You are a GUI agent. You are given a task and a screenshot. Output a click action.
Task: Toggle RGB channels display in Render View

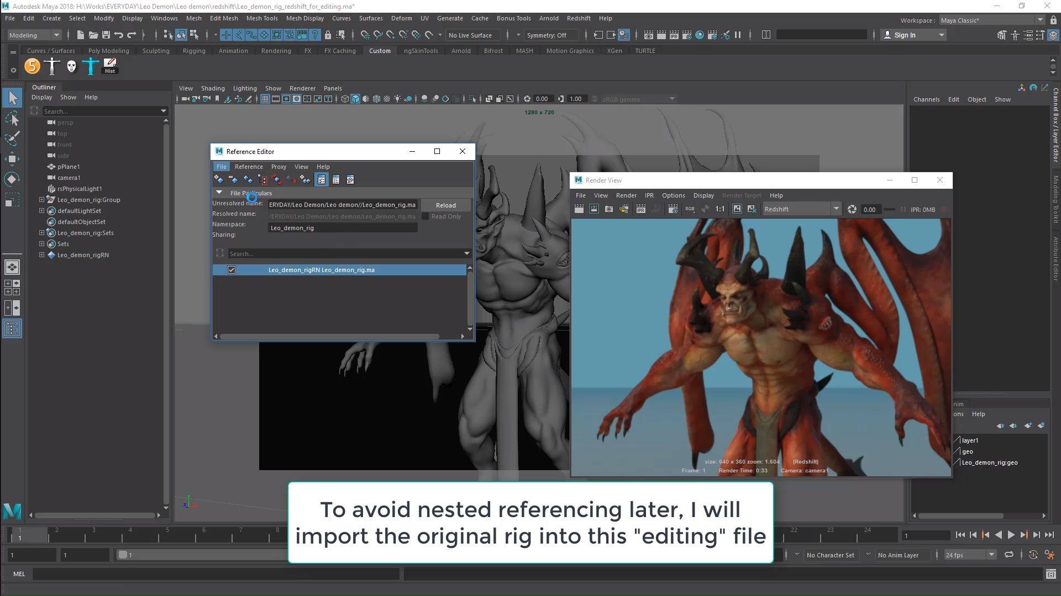690,209
